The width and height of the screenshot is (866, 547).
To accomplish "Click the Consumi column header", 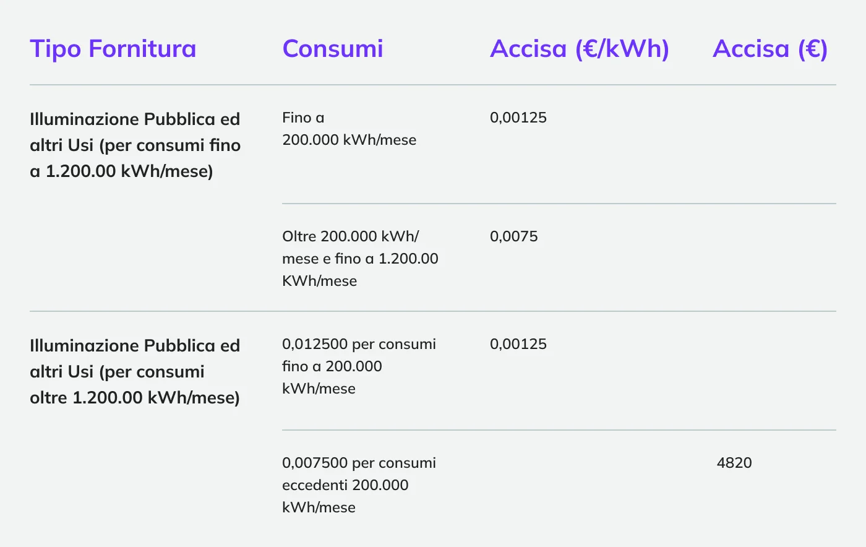I will [x=333, y=49].
